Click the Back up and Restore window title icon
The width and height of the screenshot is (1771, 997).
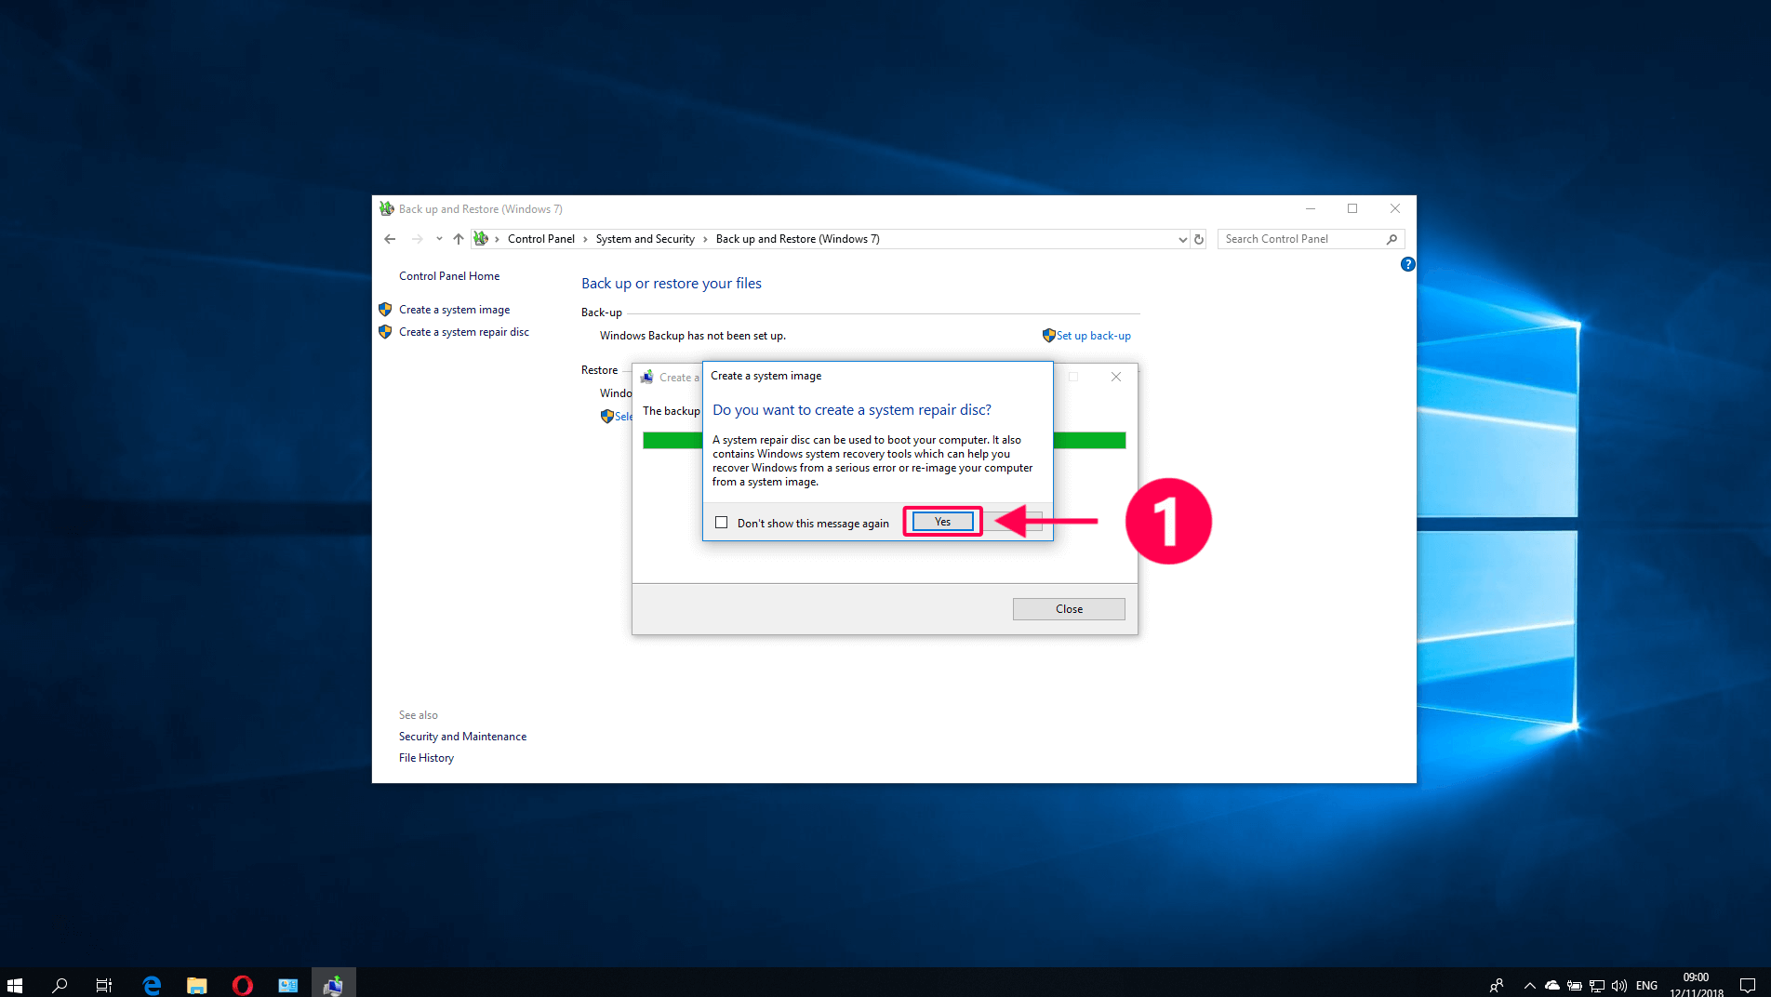coord(387,209)
